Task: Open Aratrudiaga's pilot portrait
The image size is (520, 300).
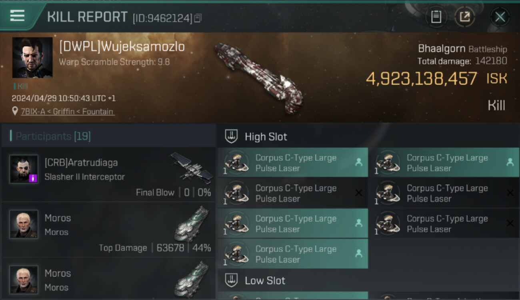Action: pyautogui.click(x=24, y=169)
